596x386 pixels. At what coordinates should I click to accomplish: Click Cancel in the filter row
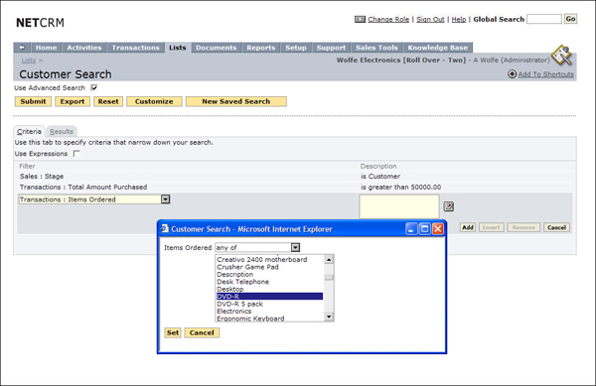pos(556,227)
